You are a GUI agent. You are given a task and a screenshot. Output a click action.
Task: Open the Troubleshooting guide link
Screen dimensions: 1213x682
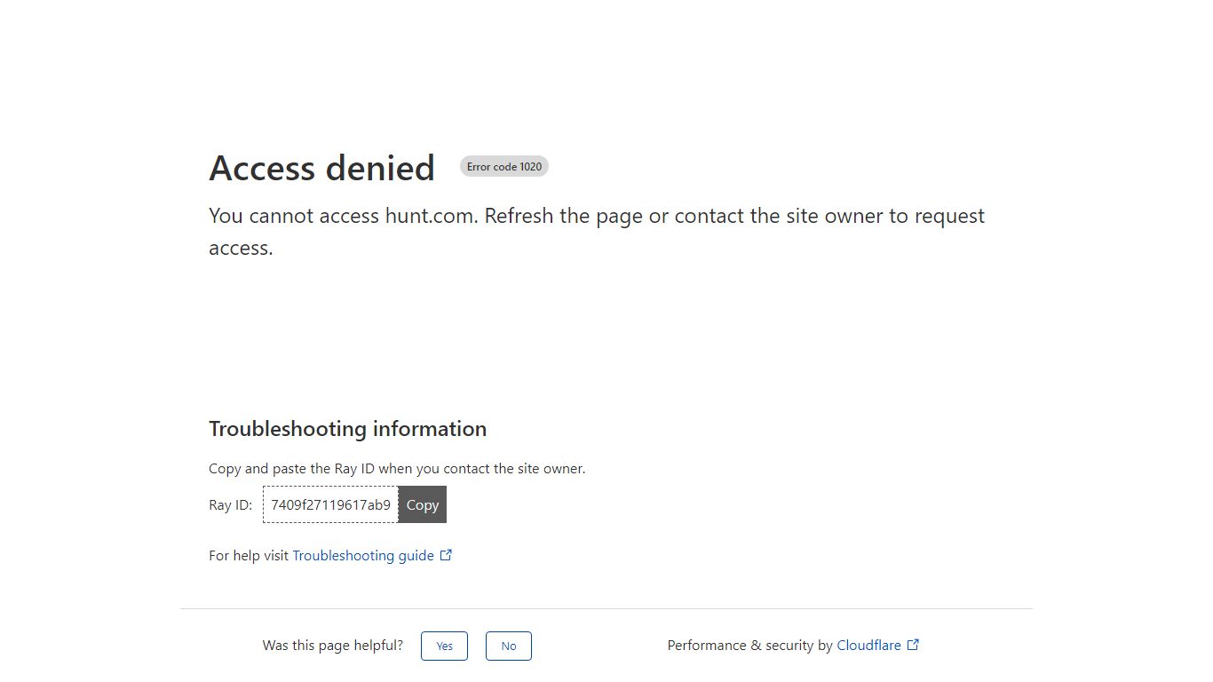[363, 555]
